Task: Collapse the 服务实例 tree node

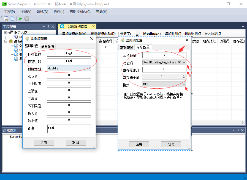Action: pyautogui.click(x=6, y=32)
